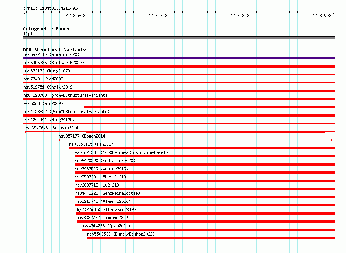Click the thick red bar of esv3547648
This screenshot has height=253, width=346.
(x=205, y=132)
